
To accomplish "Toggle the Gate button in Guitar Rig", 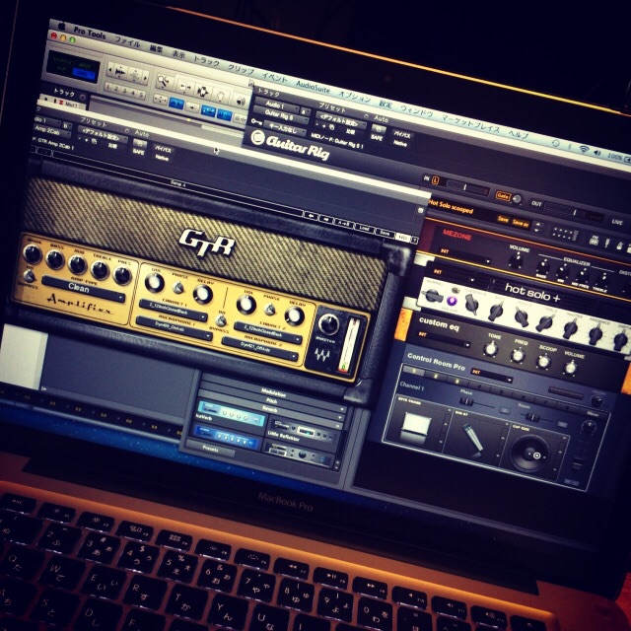I will 503,195.
